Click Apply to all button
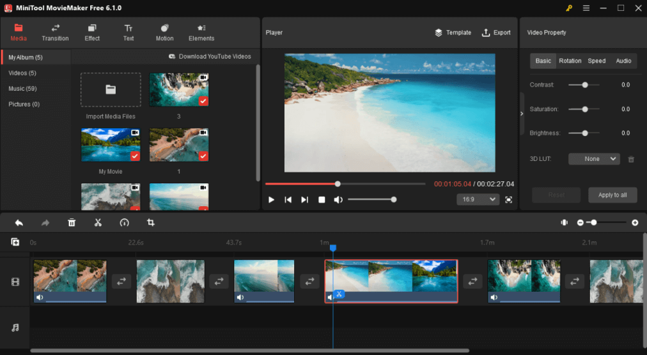Image resolution: width=647 pixels, height=355 pixels. 612,195
